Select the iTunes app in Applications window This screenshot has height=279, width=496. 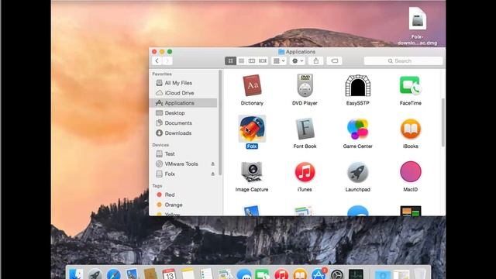pyautogui.click(x=305, y=172)
